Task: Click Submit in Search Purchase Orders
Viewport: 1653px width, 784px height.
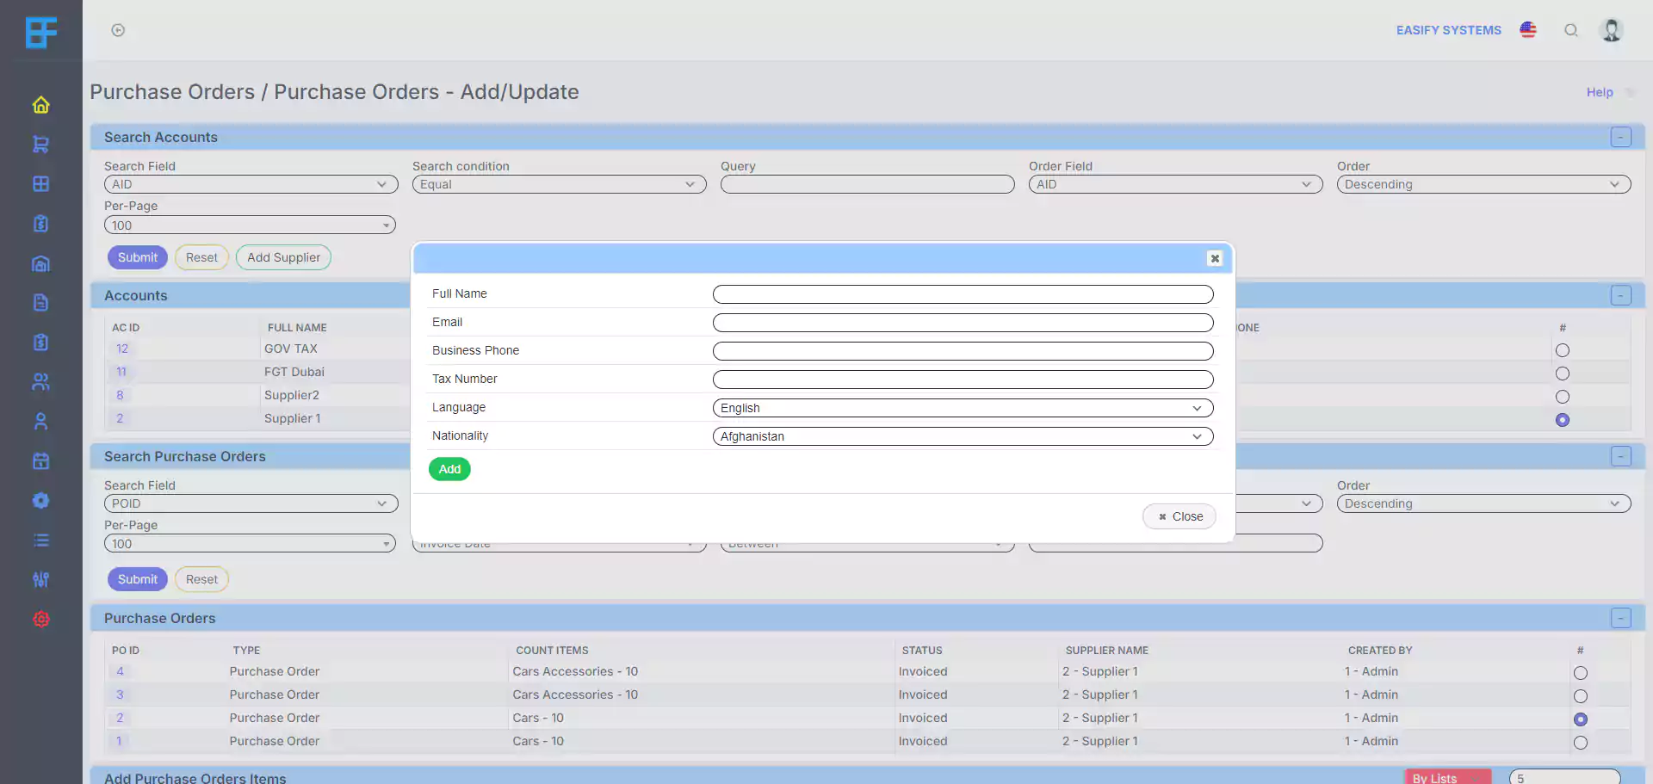Action: tap(137, 579)
